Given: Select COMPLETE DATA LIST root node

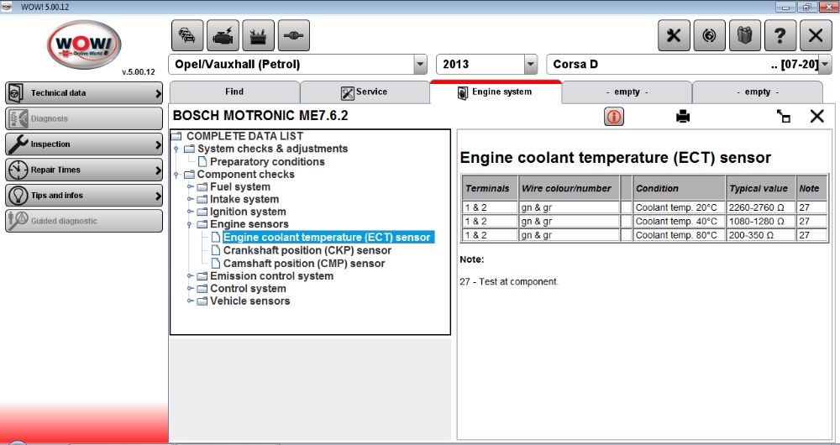Looking at the screenshot, I should pos(244,136).
